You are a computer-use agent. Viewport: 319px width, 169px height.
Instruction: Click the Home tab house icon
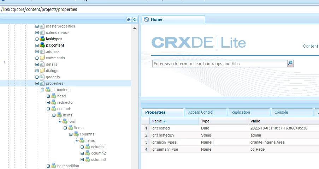click(146, 19)
